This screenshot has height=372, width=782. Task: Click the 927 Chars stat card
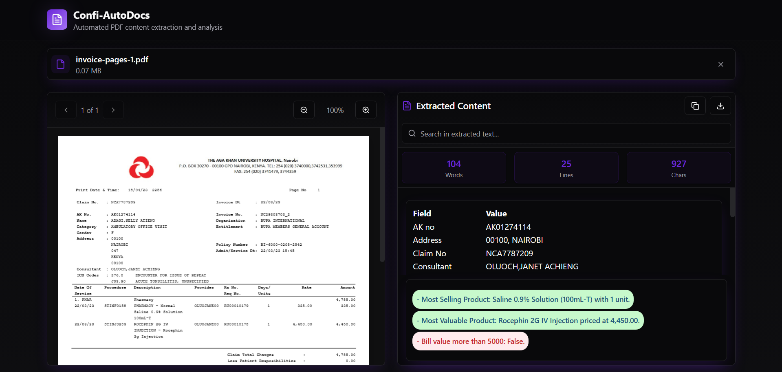[679, 168]
